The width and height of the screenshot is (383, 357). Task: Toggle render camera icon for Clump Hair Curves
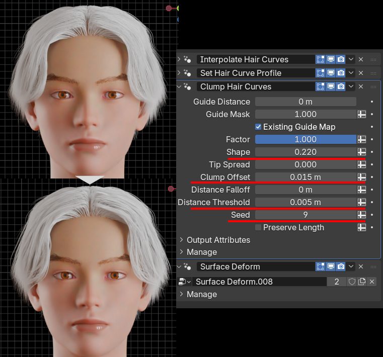click(341, 86)
